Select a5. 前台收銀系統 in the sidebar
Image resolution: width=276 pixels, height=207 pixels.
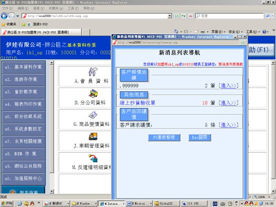click(25, 116)
